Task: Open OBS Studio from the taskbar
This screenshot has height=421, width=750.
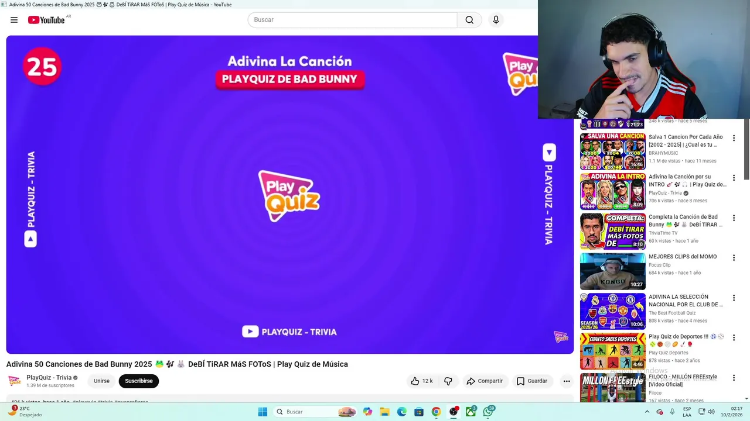Action: tap(454, 412)
